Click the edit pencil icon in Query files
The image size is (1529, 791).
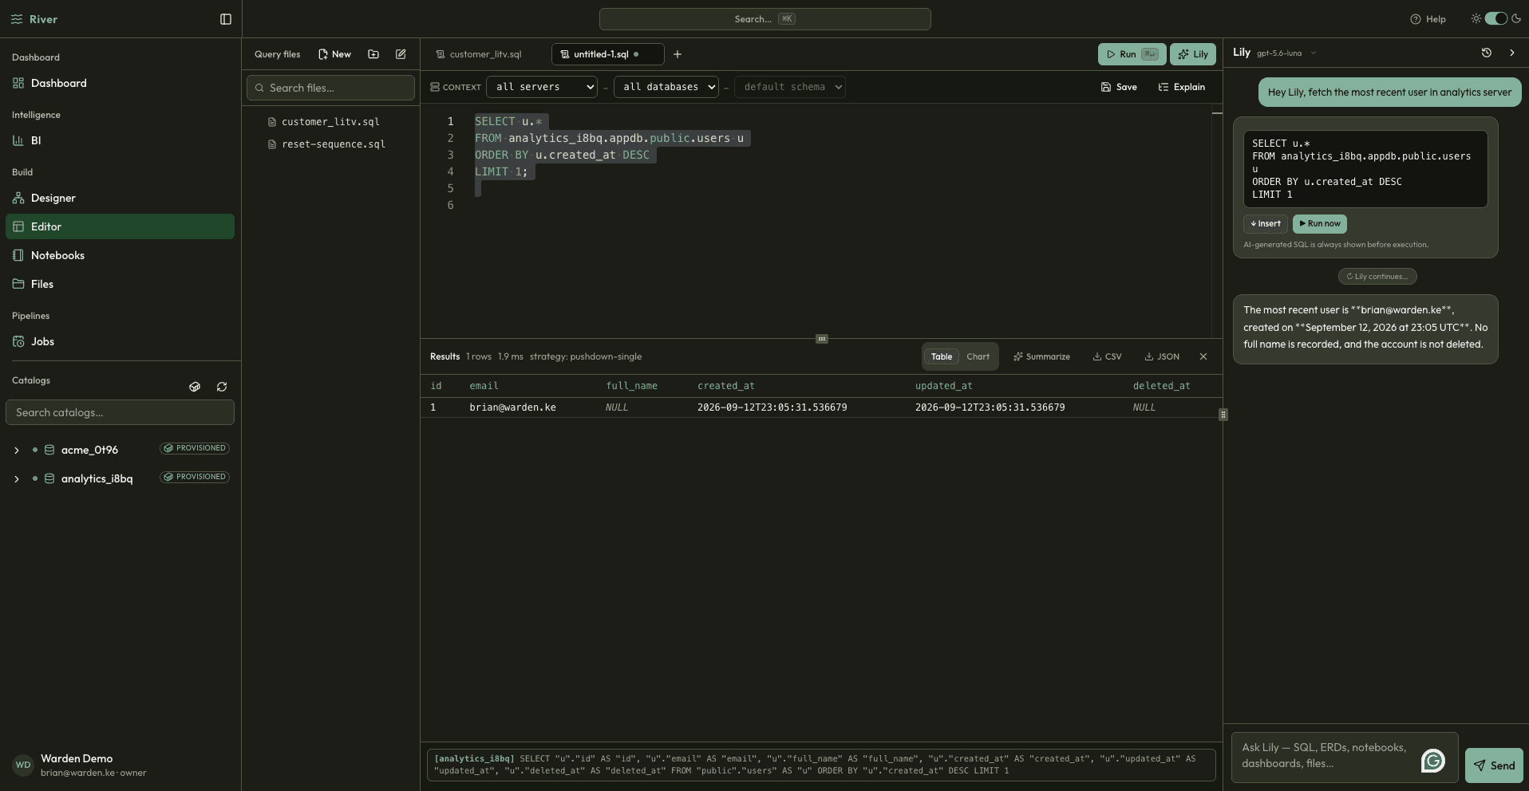click(401, 54)
